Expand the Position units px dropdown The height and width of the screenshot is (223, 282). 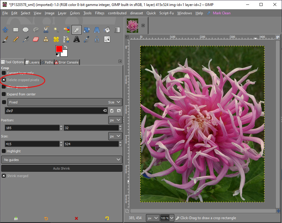(x=115, y=120)
